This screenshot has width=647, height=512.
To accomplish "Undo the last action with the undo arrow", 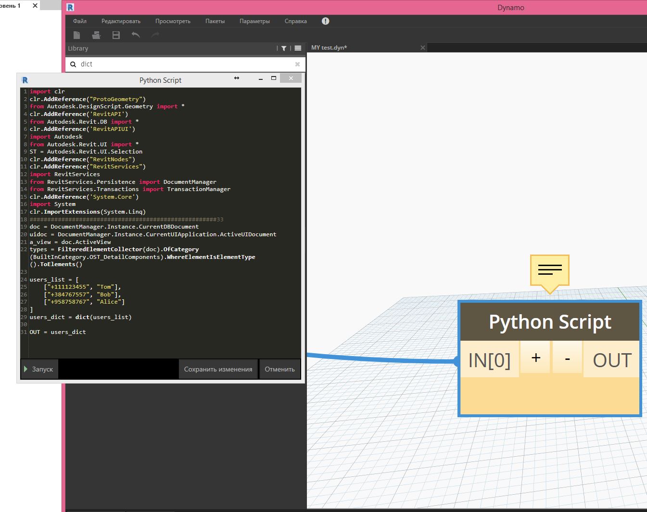I will click(136, 35).
